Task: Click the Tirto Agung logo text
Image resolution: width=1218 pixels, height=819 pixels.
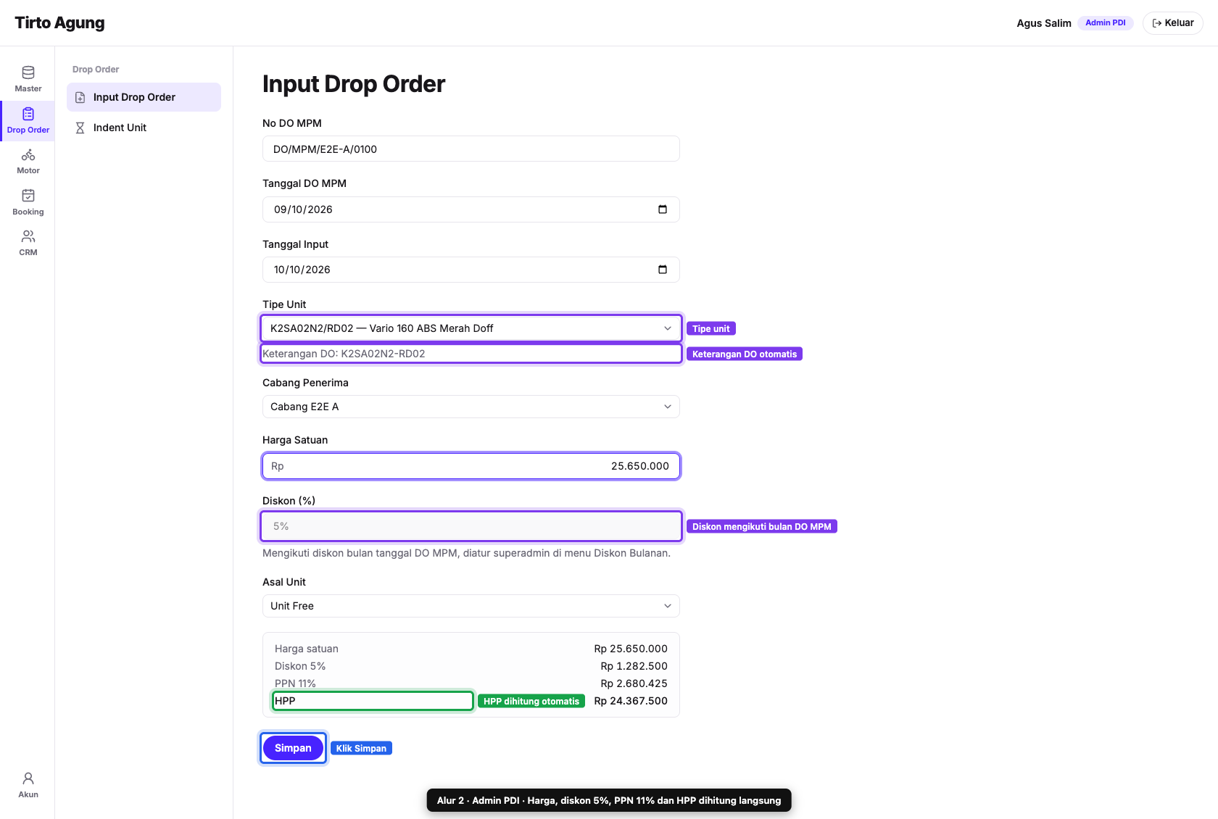Action: 59,23
